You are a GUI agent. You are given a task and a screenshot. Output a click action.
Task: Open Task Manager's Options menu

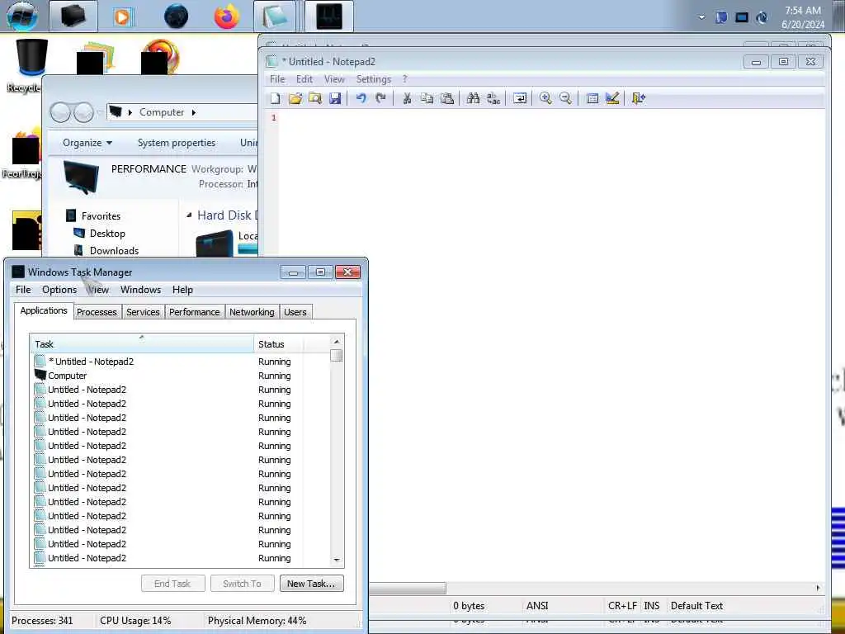[x=59, y=290]
